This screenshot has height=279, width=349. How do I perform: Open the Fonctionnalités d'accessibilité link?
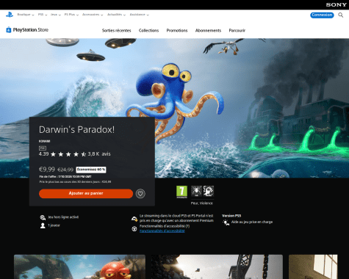coord(162,231)
